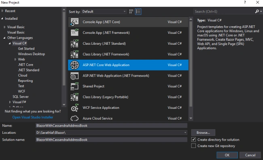Click the Browse... button
The width and height of the screenshot is (263, 160).
click(x=203, y=133)
